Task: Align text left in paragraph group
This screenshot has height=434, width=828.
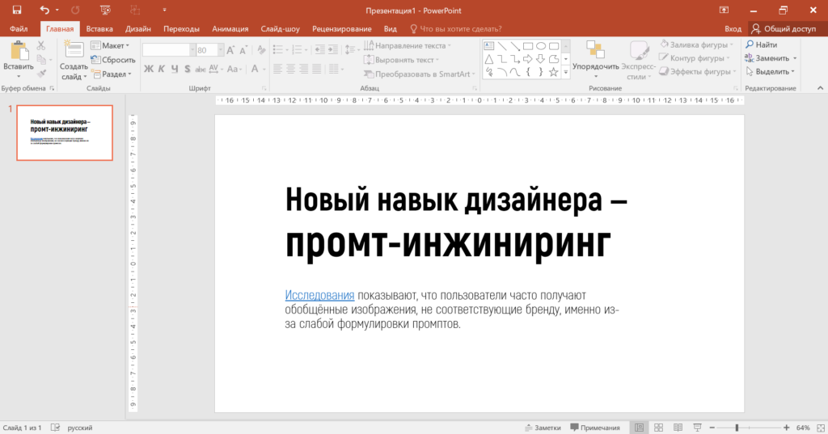Action: (x=278, y=69)
